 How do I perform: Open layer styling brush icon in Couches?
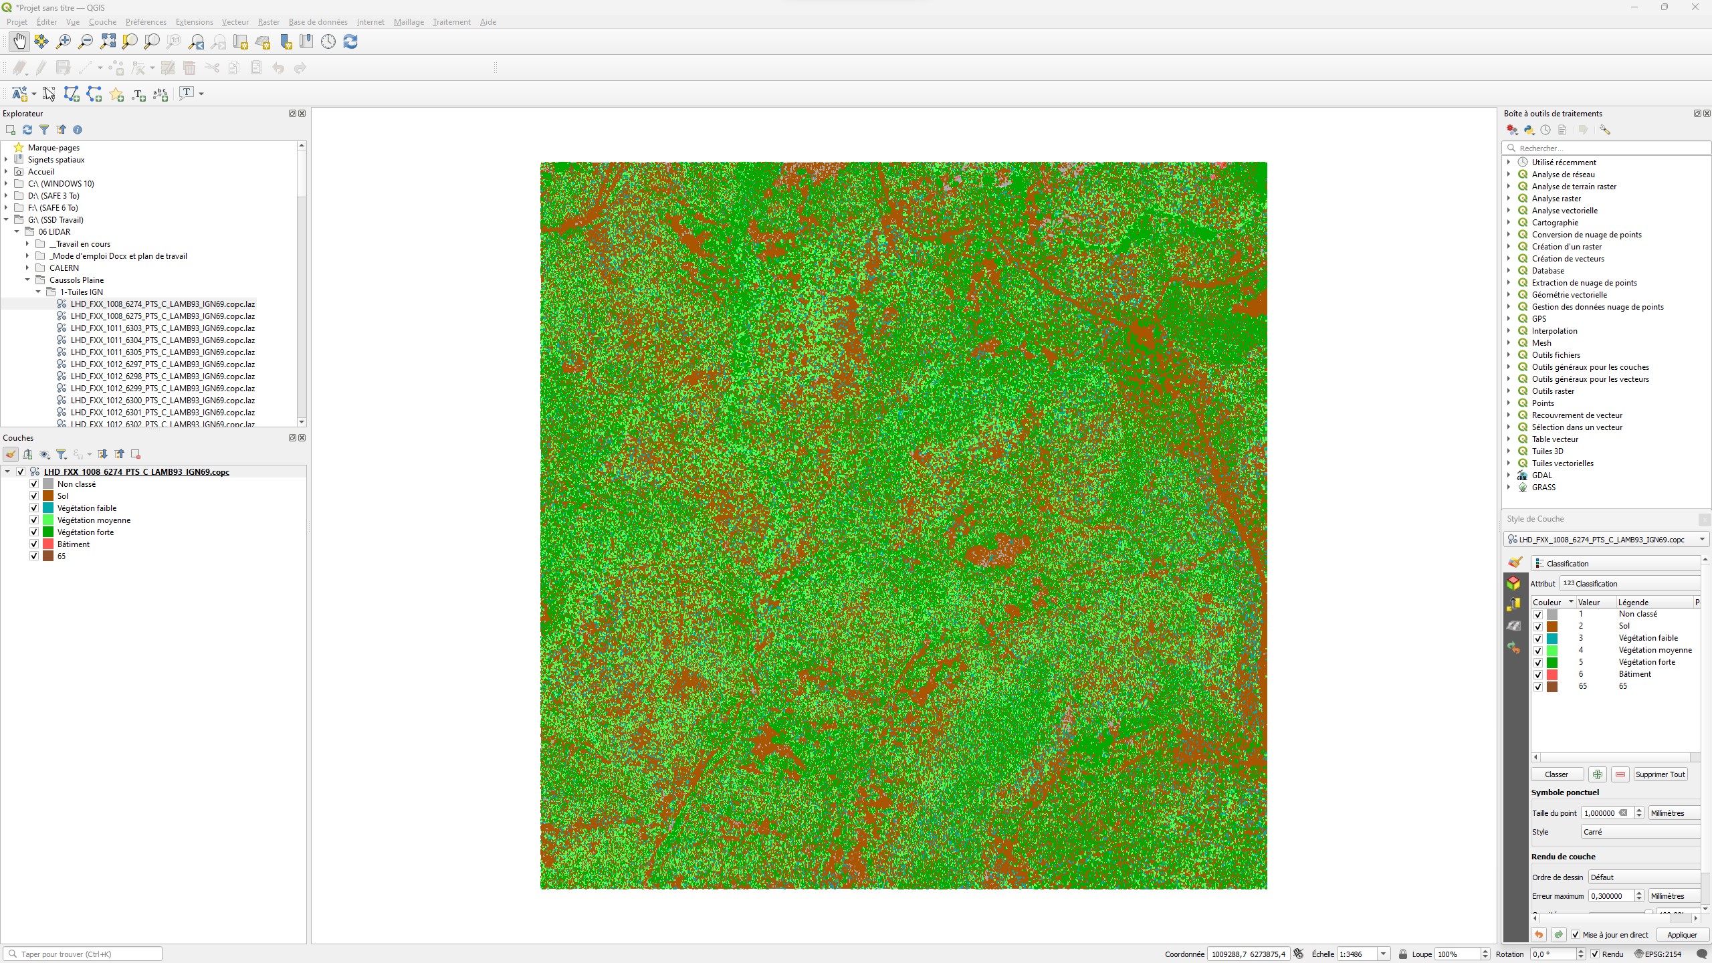11,454
